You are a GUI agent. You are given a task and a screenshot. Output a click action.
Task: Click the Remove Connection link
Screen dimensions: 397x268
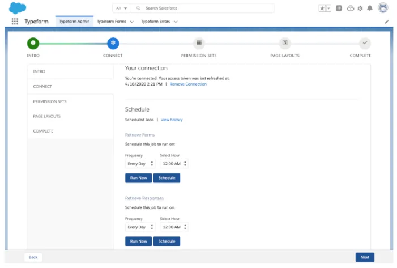188,84
